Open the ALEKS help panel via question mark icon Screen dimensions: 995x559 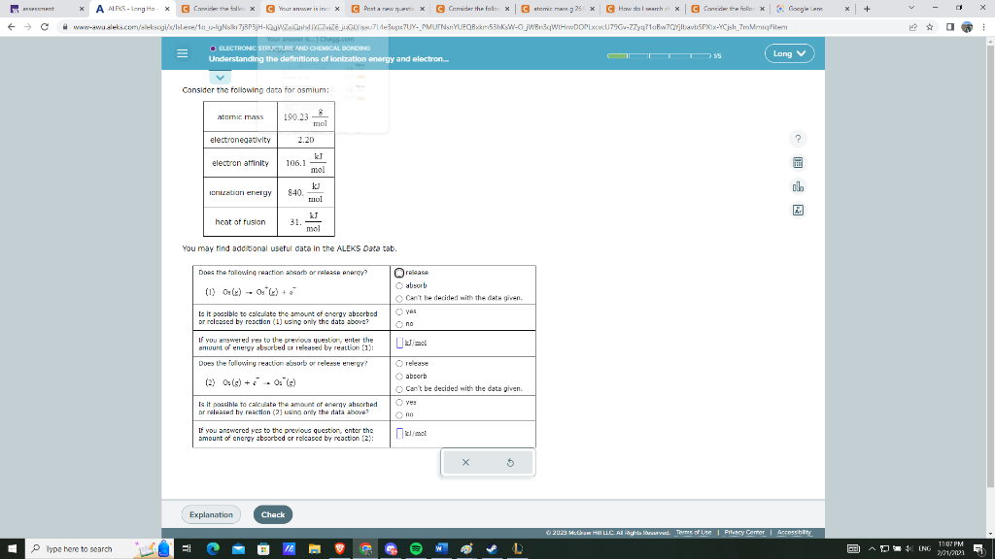(798, 138)
